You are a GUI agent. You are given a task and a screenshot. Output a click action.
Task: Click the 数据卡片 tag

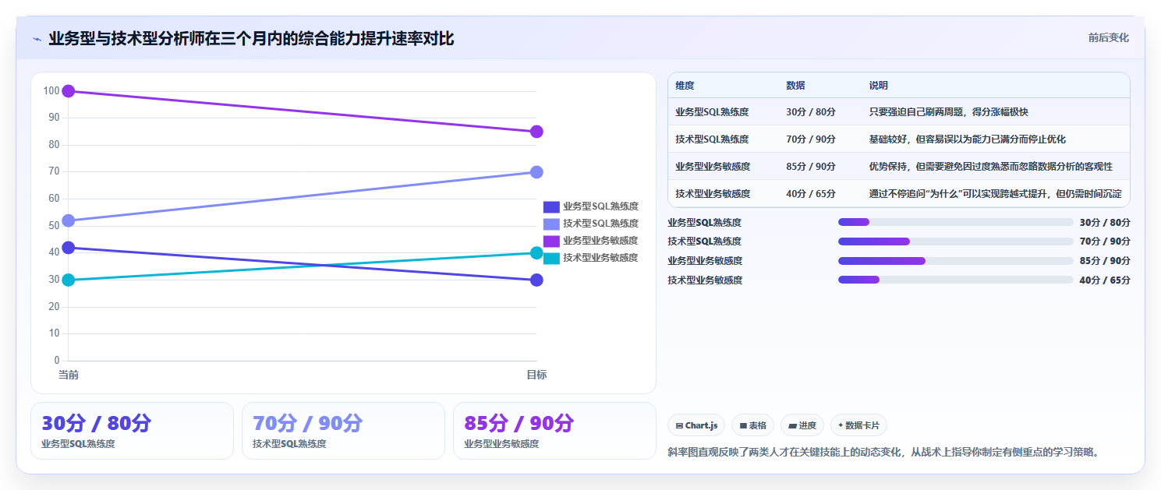[858, 425]
